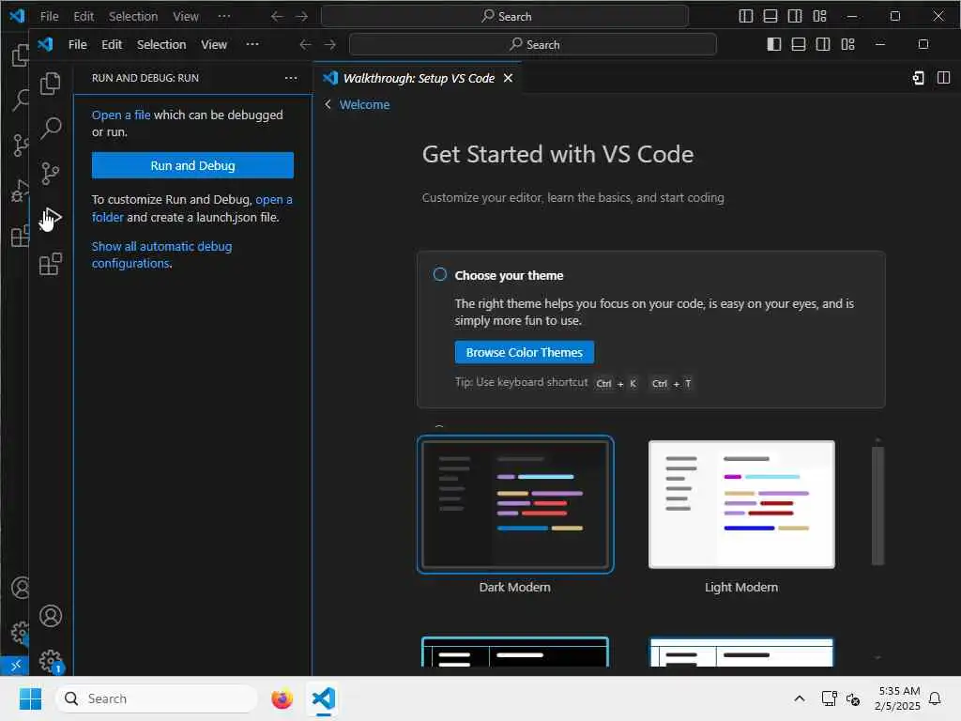Click Search icon in back window activity bar
The image size is (961, 721).
click(20, 100)
